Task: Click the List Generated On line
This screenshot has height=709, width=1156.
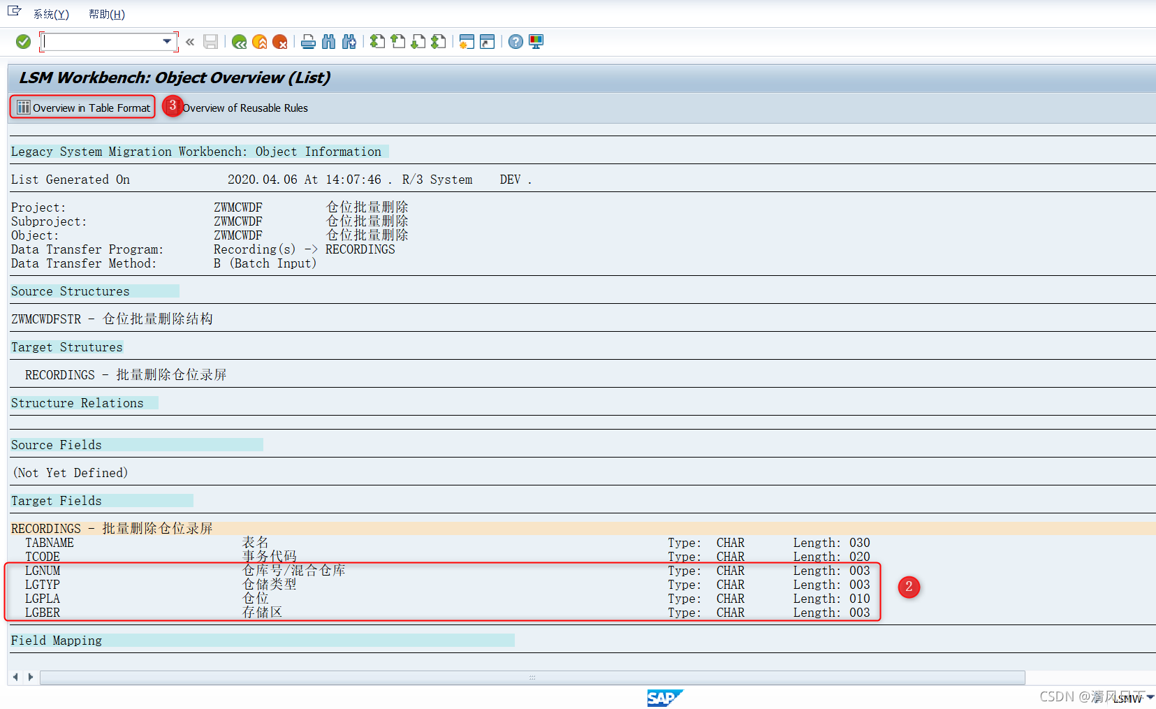Action: pos(272,180)
